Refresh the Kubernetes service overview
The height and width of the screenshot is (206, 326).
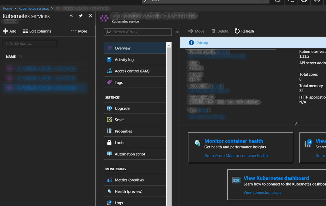(244, 31)
